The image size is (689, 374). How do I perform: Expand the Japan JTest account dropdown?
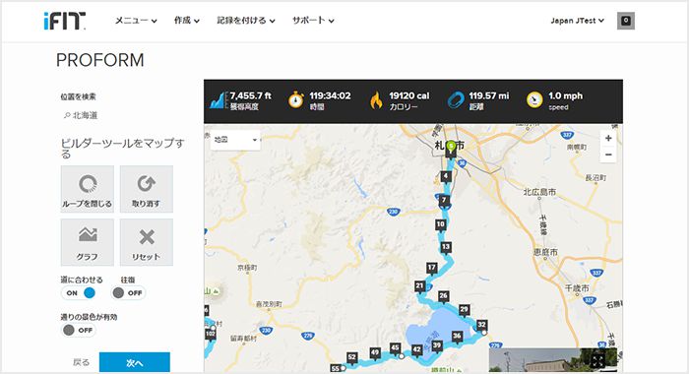tap(577, 21)
